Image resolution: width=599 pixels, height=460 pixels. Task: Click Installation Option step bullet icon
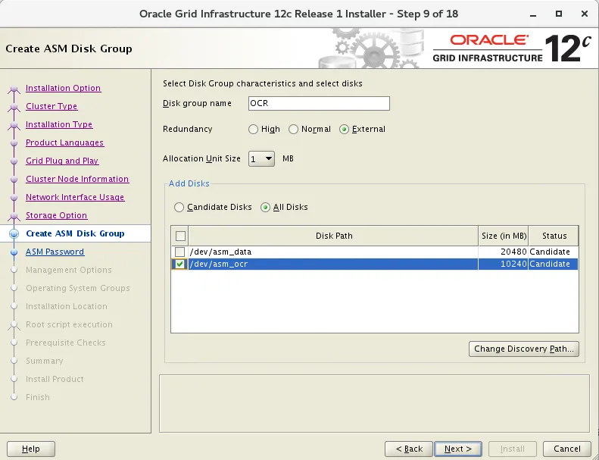[14, 89]
